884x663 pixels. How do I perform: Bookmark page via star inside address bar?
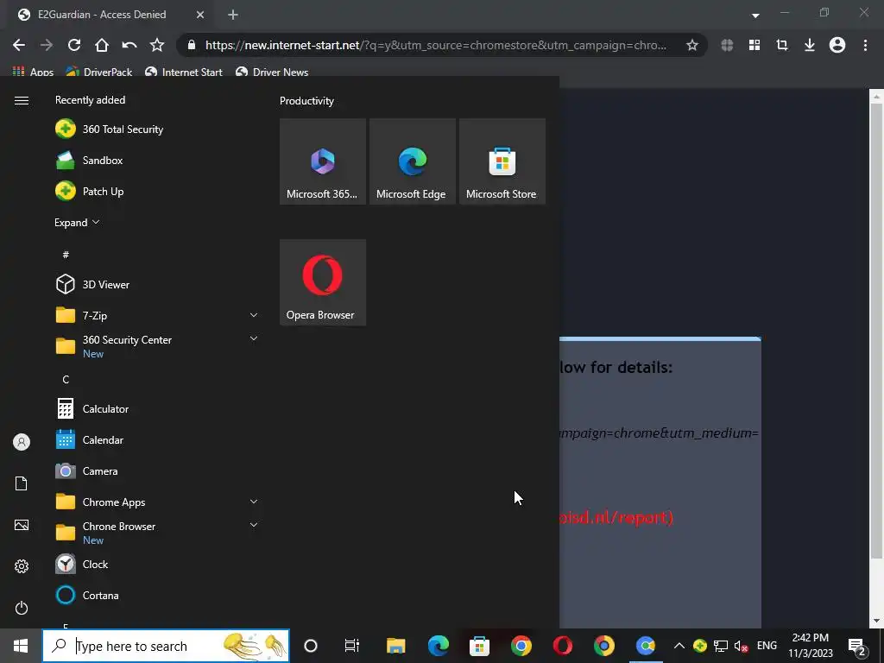[691, 45]
